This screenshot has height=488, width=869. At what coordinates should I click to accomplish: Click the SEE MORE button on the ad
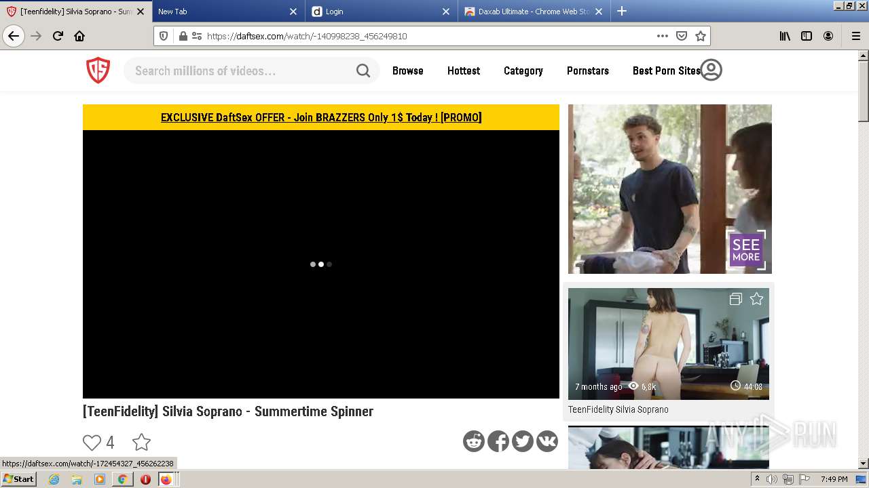coord(746,250)
